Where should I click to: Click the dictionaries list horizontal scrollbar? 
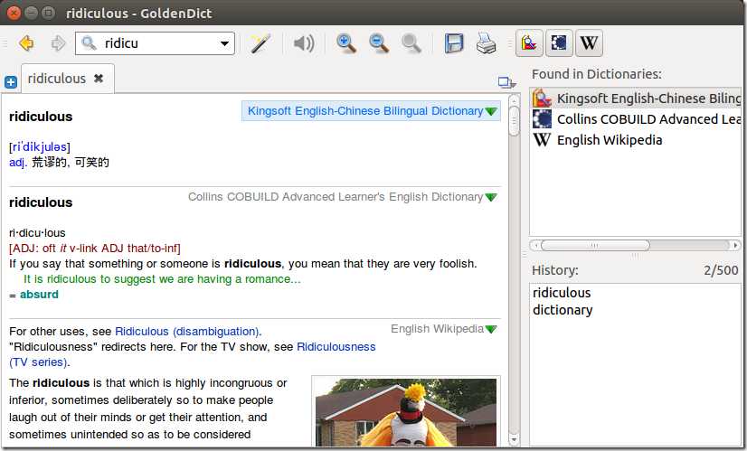[595, 245]
